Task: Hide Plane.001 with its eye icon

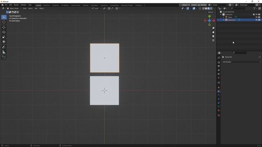Action: [257, 20]
